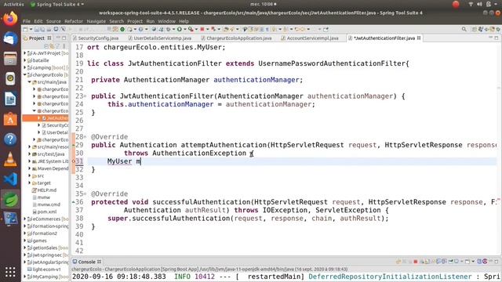This screenshot has height=282, width=502.
Task: Click the red Stop icon in main toolbar
Action: click(x=202, y=29)
